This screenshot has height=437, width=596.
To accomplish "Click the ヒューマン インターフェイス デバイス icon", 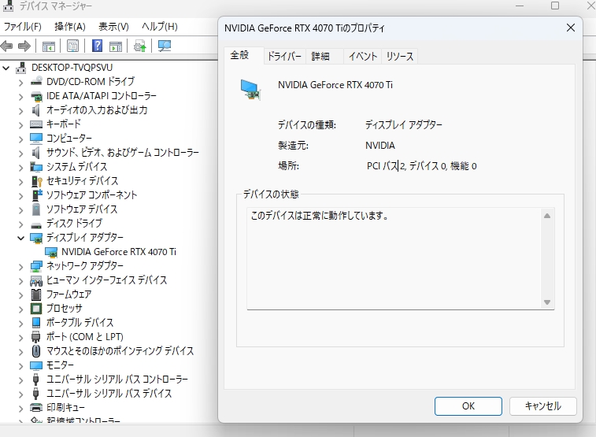I will [36, 280].
